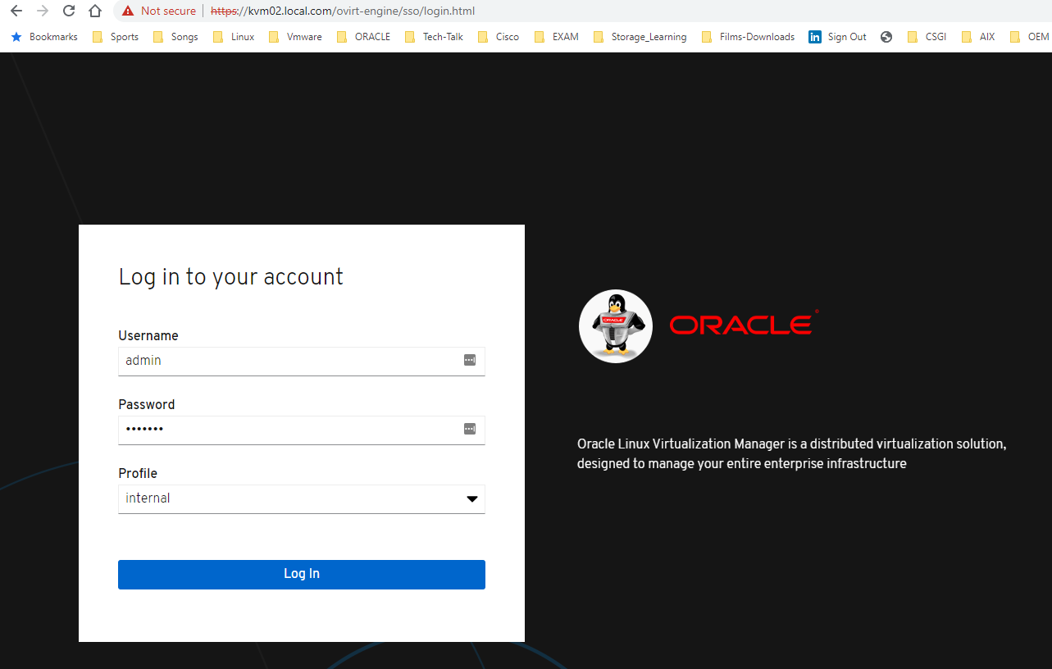
Task: Reload the page with refresh icon
Action: 69,11
